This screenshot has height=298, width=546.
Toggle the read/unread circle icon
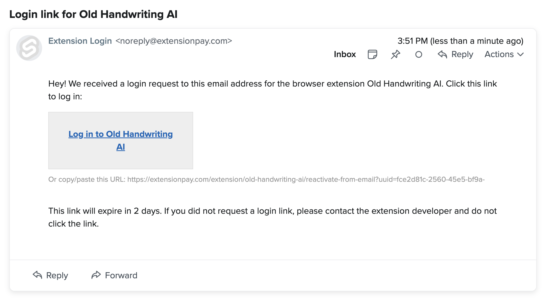click(x=419, y=54)
